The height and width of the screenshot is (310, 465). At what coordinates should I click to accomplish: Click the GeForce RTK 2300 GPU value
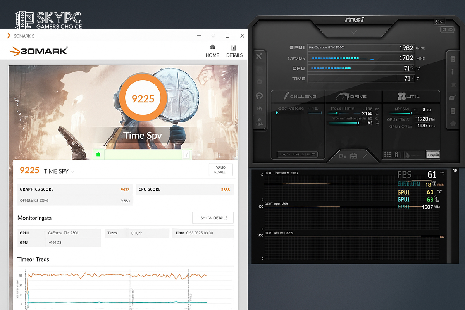point(63,233)
